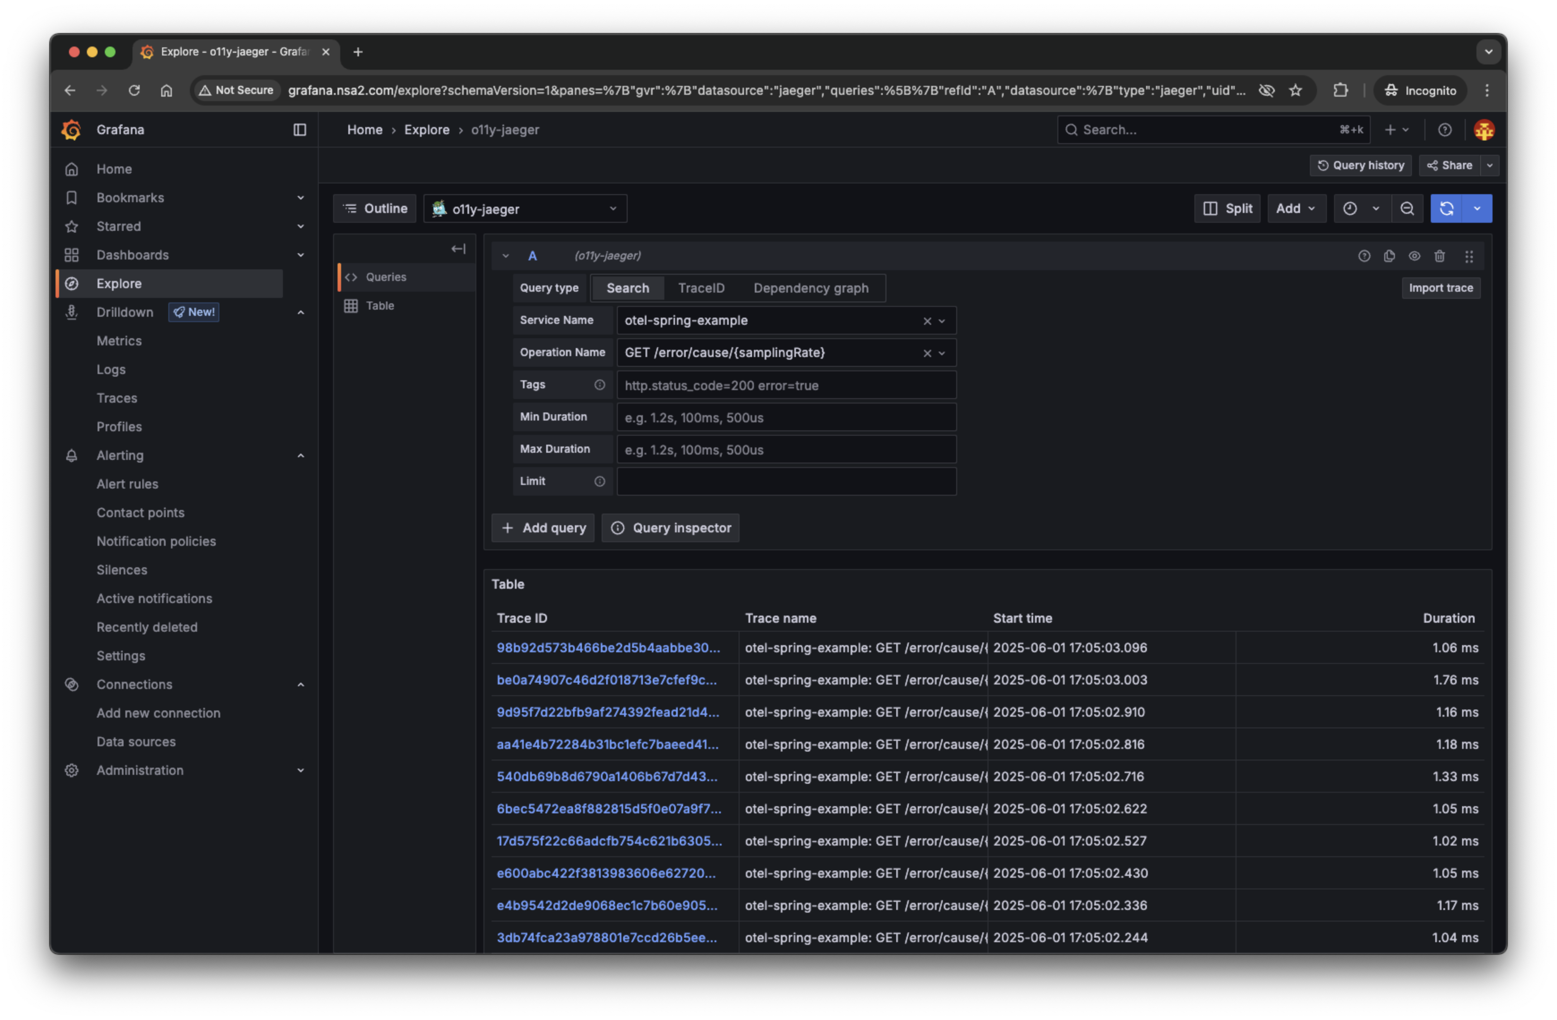Select the TraceID query type

click(701, 289)
